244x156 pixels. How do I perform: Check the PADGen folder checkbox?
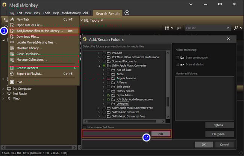point(104,53)
